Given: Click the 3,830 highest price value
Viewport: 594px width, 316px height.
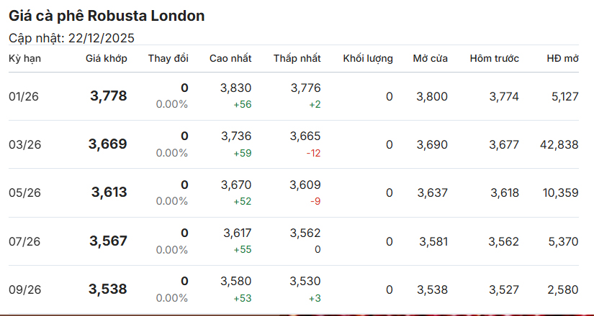Looking at the screenshot, I should coord(235,88).
